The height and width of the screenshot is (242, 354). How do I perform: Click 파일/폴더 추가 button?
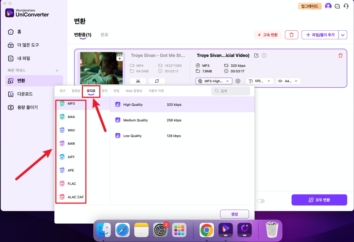click(x=320, y=35)
